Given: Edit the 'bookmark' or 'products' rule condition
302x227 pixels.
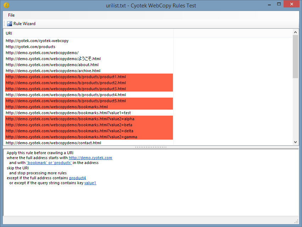Looking at the screenshot, I should [49, 163].
